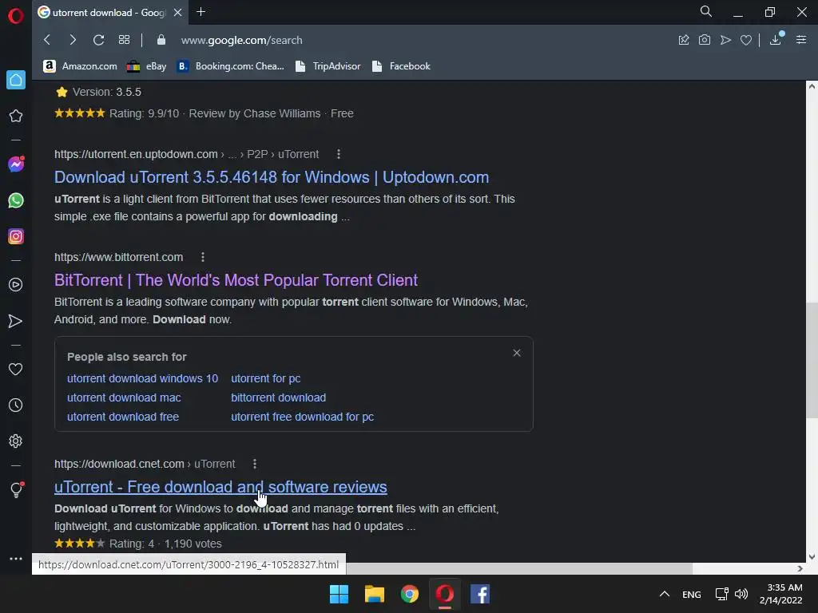
Task: Click the horizontal scrollbar thumb
Action: pos(519,568)
